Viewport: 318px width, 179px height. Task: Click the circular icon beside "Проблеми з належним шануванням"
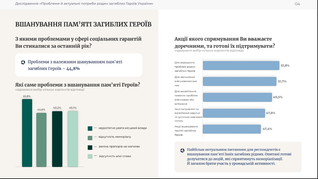(x=23, y=62)
